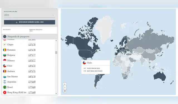
Task: Click Australia on the world map
Action: [x=159, y=76]
